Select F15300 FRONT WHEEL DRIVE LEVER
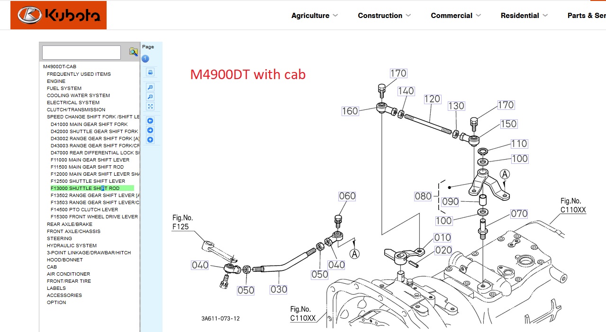606x332 pixels. (94, 216)
